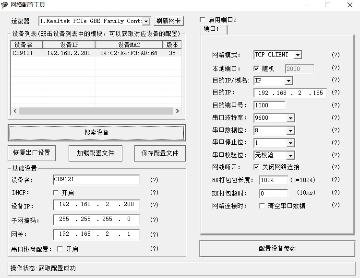
Task: Click help (?) next to 网络模式
Action: click(x=336, y=55)
